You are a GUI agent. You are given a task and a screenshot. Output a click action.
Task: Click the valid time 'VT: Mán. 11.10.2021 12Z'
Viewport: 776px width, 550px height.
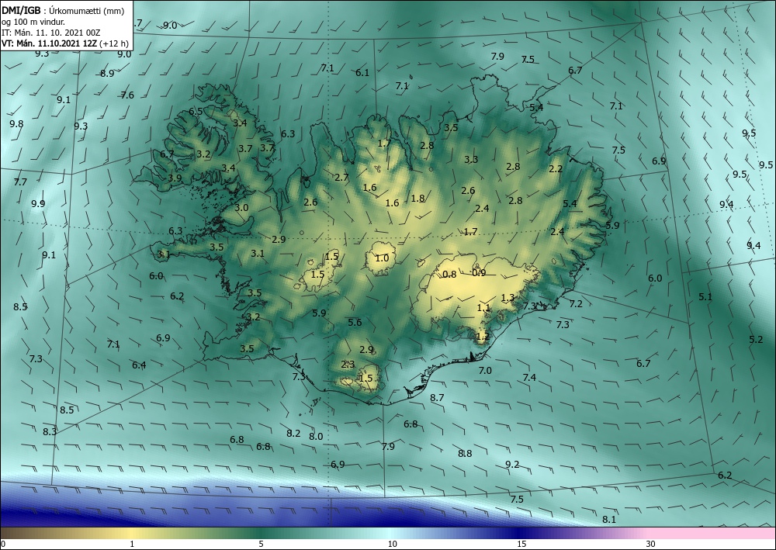(x=50, y=43)
